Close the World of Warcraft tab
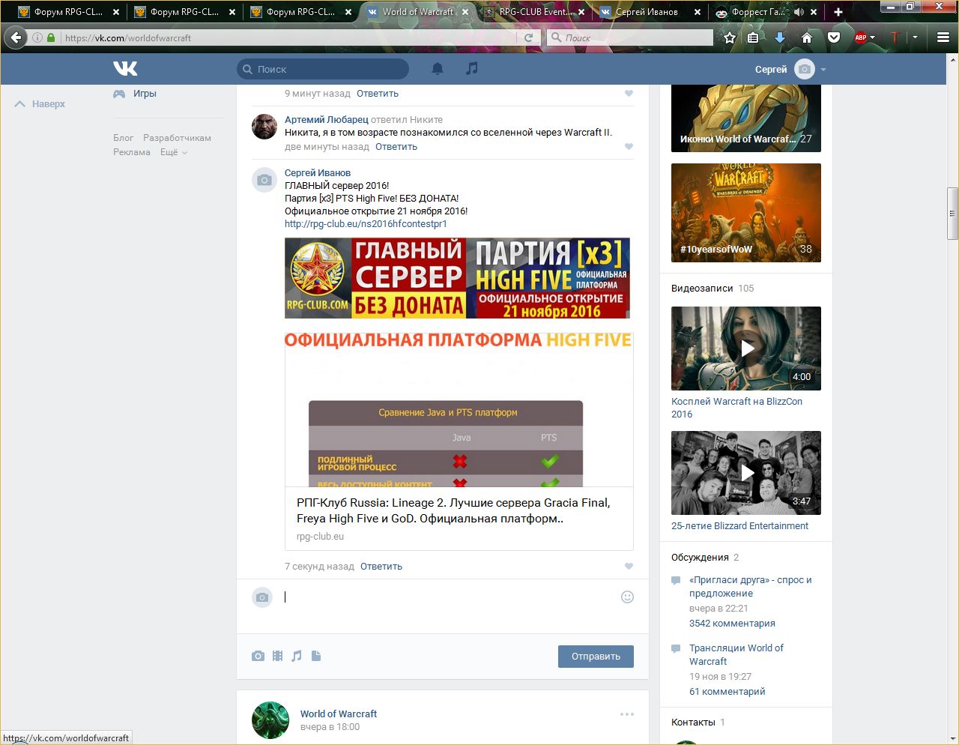959x745 pixels. tap(465, 12)
